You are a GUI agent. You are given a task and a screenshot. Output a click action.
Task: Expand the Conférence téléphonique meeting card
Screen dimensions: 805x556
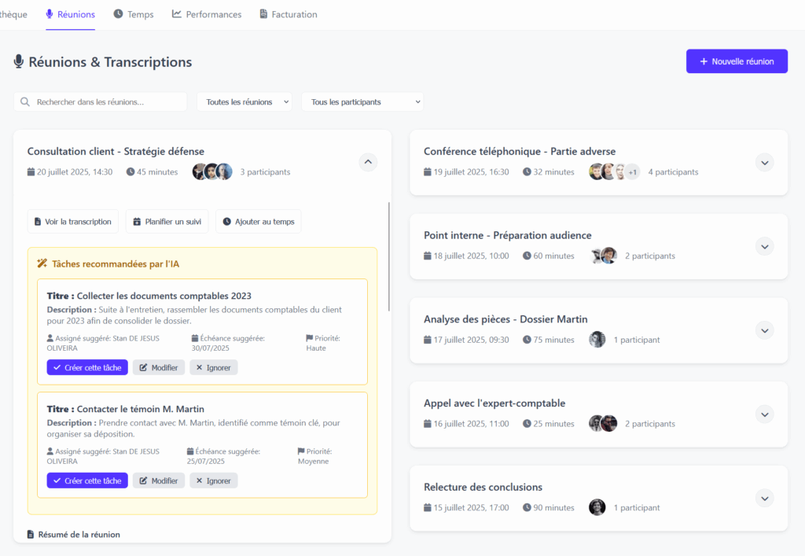click(x=764, y=163)
